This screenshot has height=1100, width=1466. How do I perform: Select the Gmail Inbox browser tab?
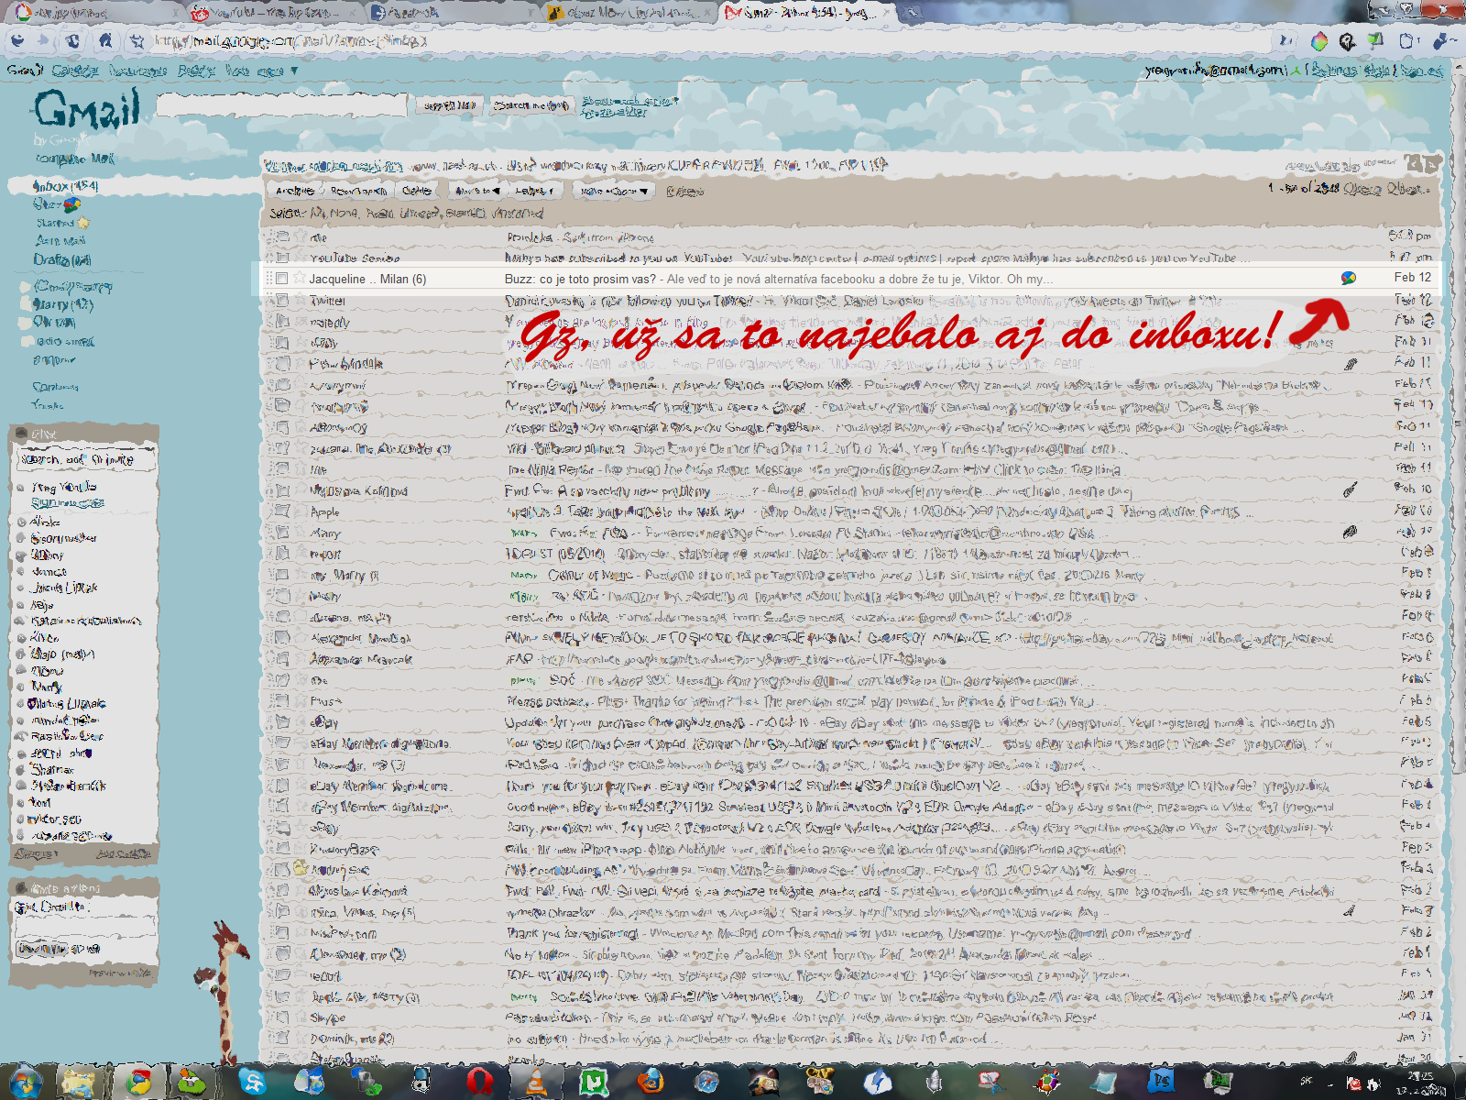tap(806, 13)
